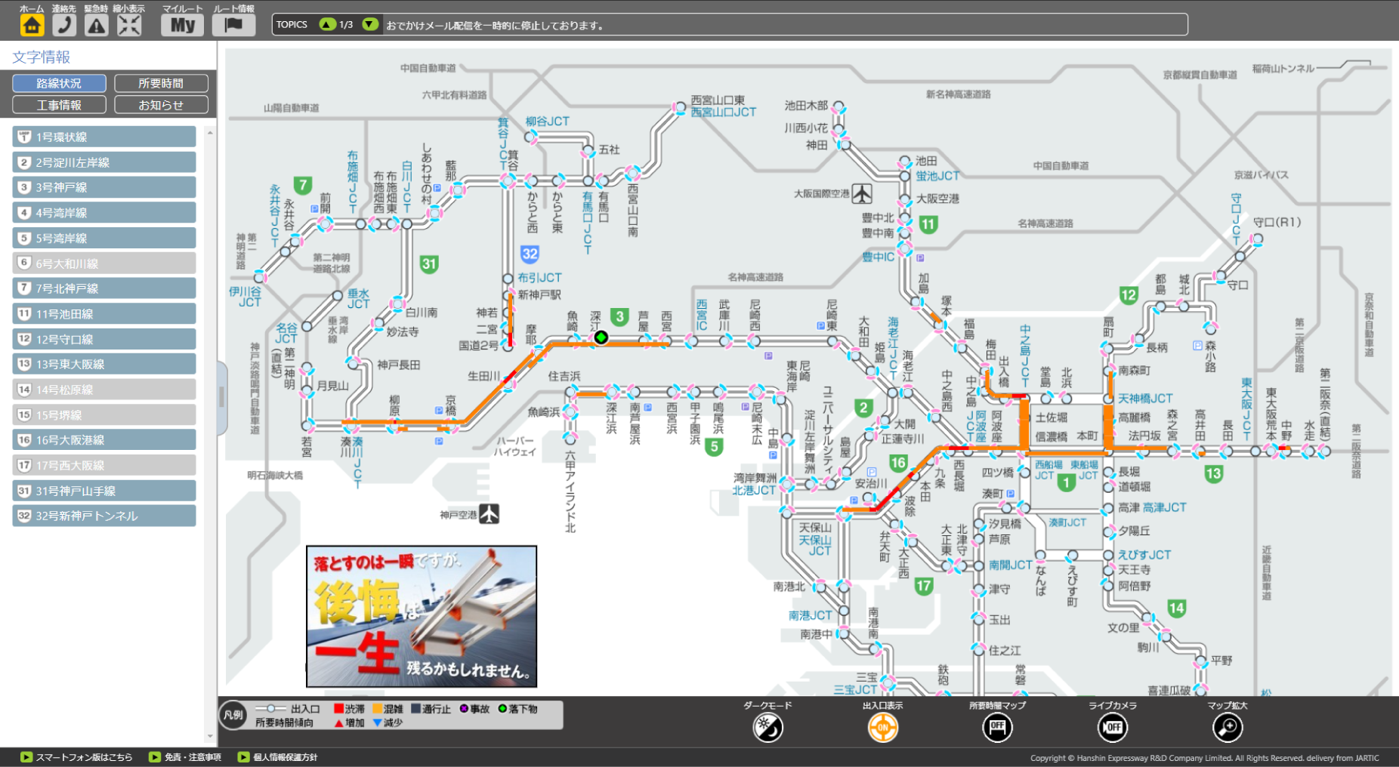
Task: Collapse the left side panel handle
Action: [222, 398]
